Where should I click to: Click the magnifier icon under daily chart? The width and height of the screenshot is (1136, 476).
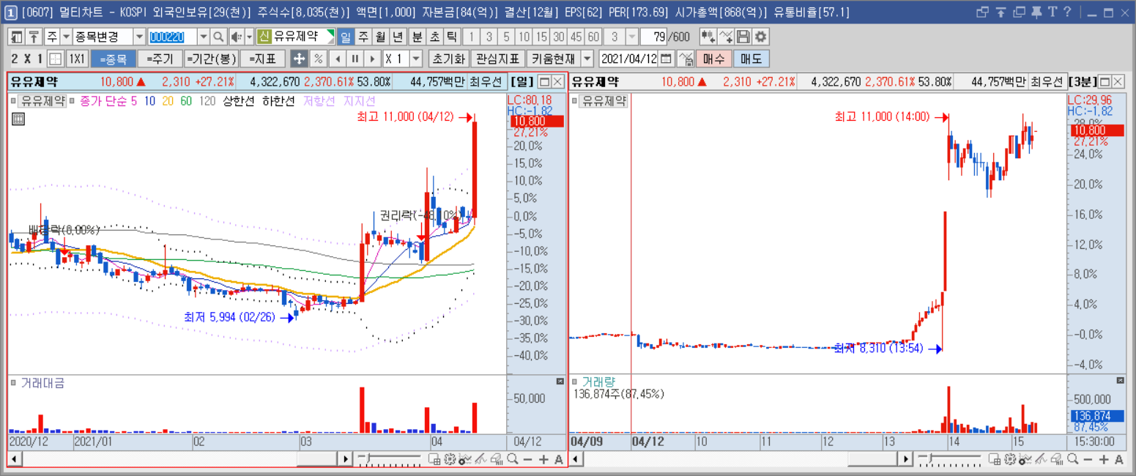512,459
